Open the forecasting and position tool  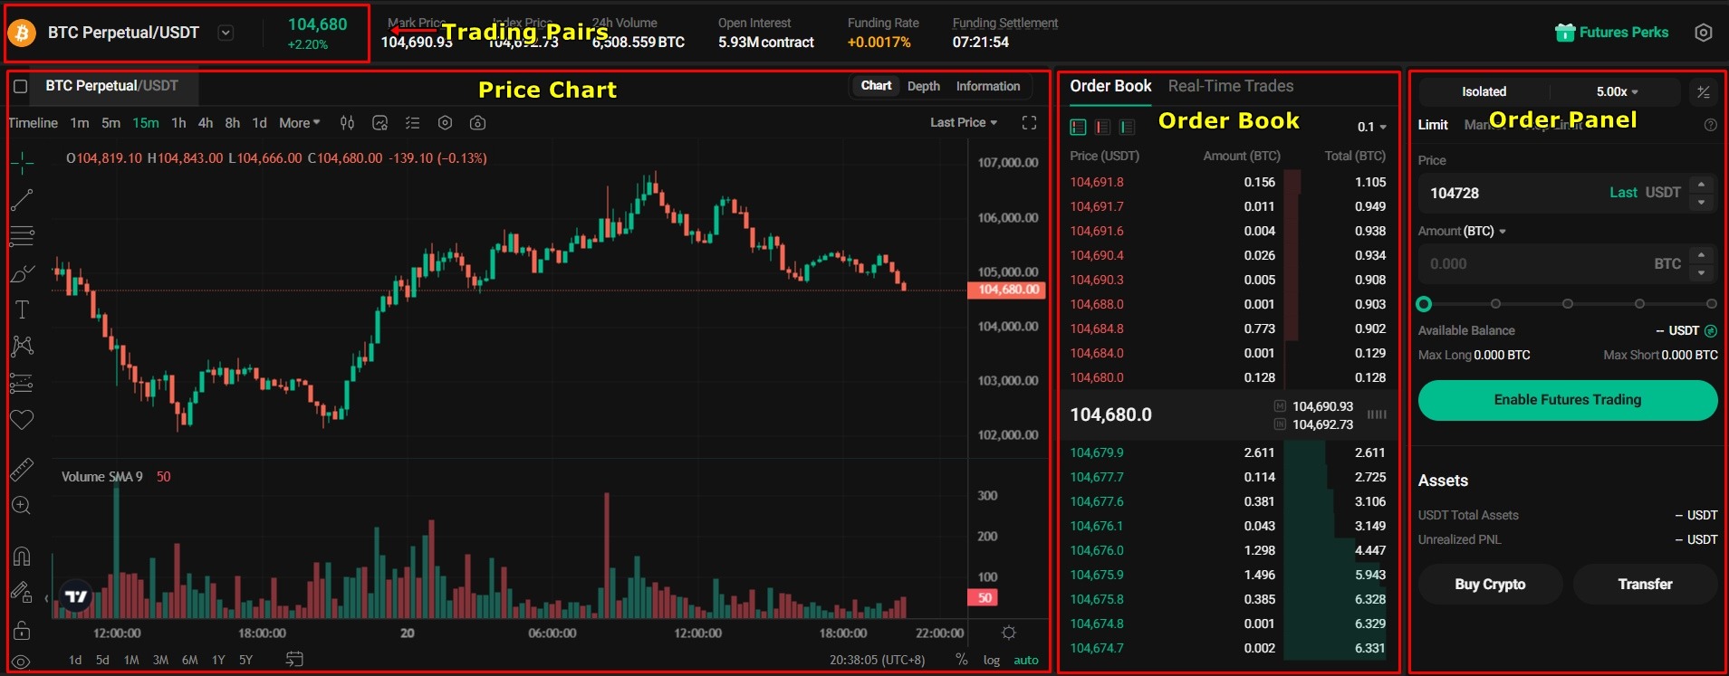pyautogui.click(x=22, y=383)
